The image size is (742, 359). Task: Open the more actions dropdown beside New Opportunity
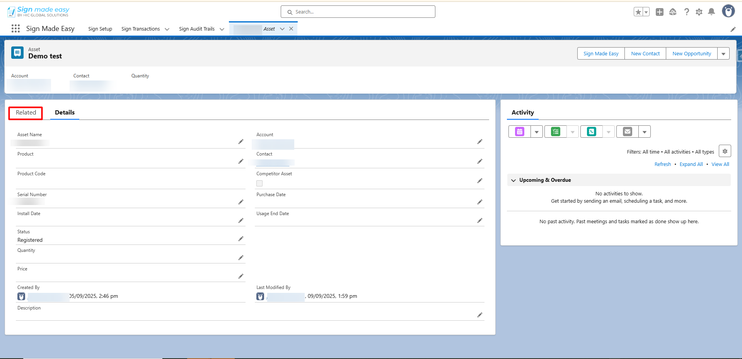point(723,54)
